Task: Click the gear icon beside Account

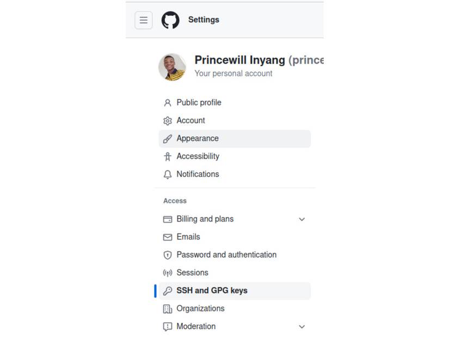Action: [x=168, y=121]
